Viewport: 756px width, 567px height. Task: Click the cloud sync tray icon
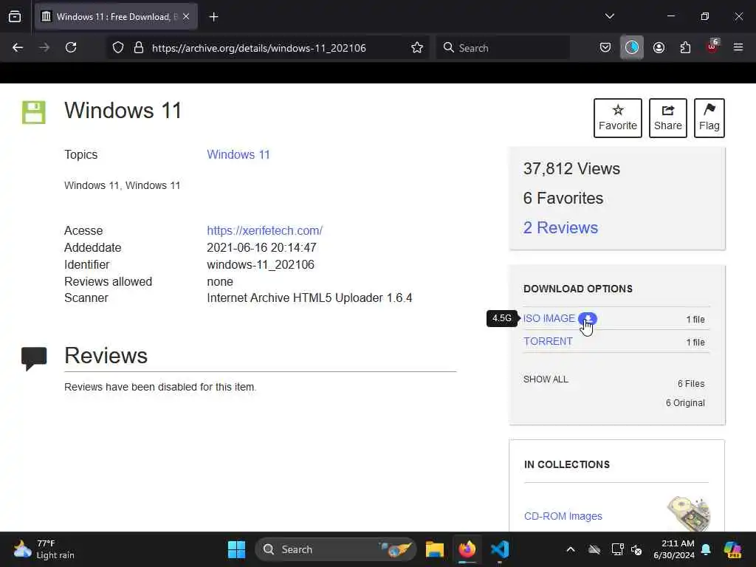pyautogui.click(x=594, y=549)
